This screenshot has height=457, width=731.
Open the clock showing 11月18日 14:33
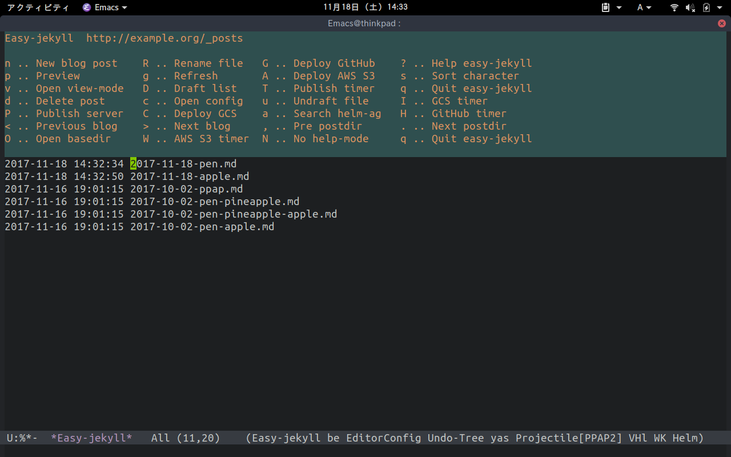365,7
